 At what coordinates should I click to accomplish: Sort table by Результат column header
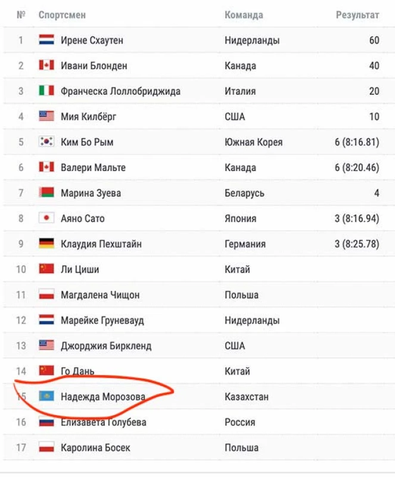pos(357,15)
